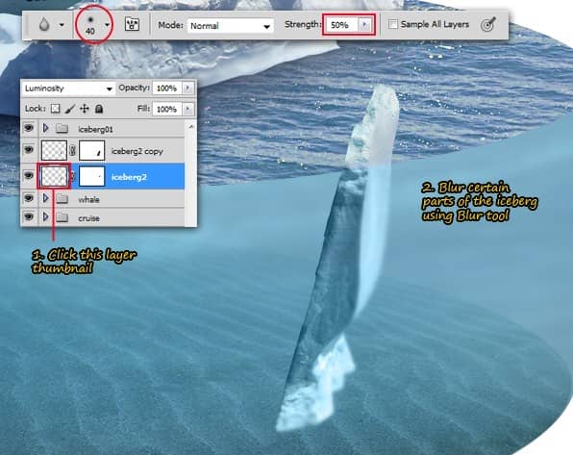Viewport: 573px width, 455px height.
Task: Hide the cruise group
Action: [29, 216]
